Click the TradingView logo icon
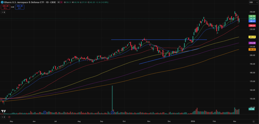The width and height of the screenshot is (259, 124). (4, 111)
